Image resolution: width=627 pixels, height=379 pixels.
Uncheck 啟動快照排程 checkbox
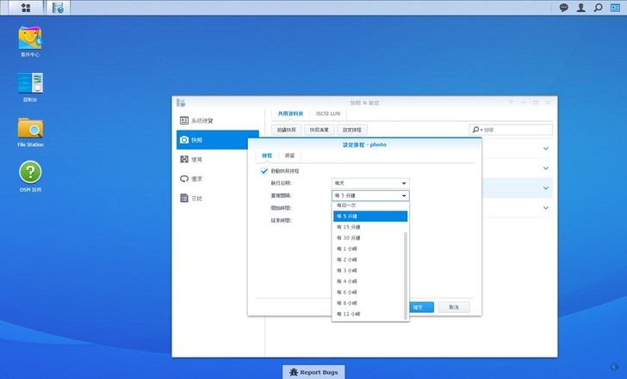point(265,172)
